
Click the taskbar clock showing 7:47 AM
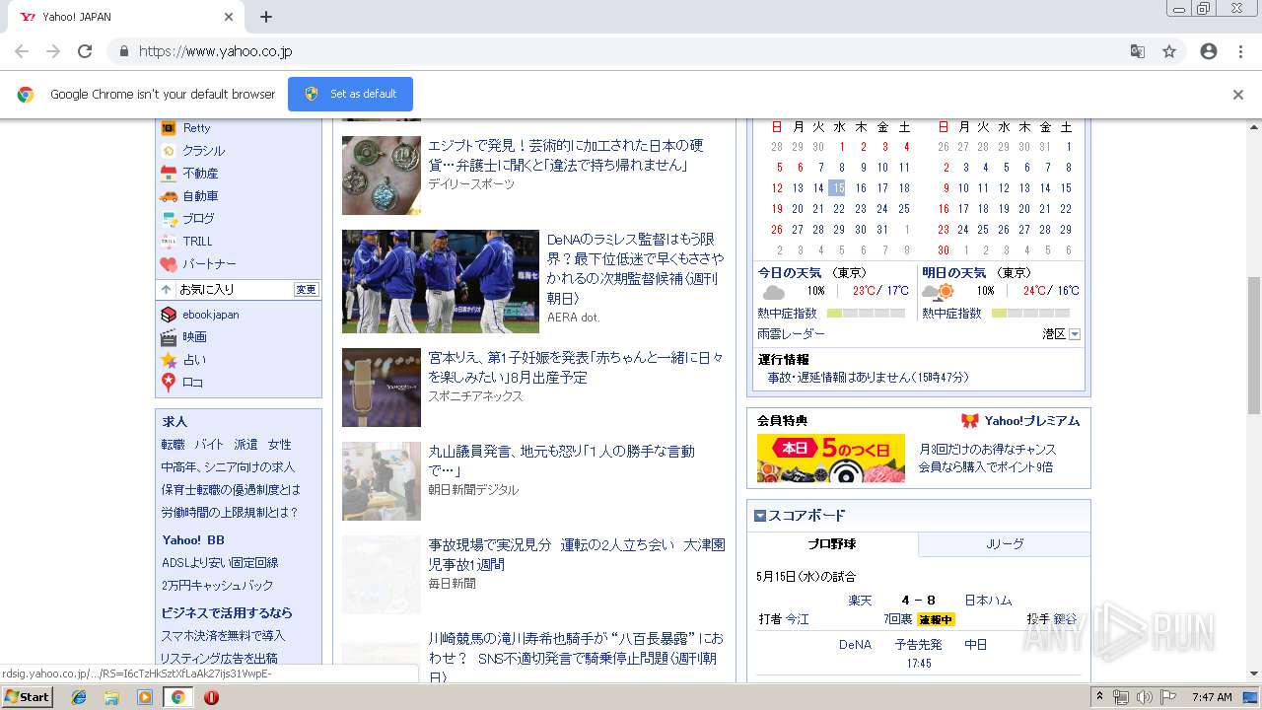1212,697
